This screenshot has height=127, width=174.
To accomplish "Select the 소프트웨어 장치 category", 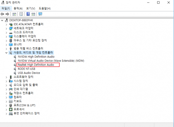I will coord(23,77).
